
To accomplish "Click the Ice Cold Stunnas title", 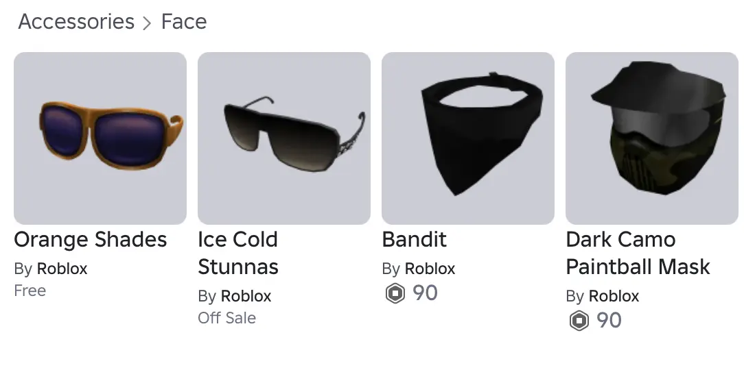I will click(238, 253).
